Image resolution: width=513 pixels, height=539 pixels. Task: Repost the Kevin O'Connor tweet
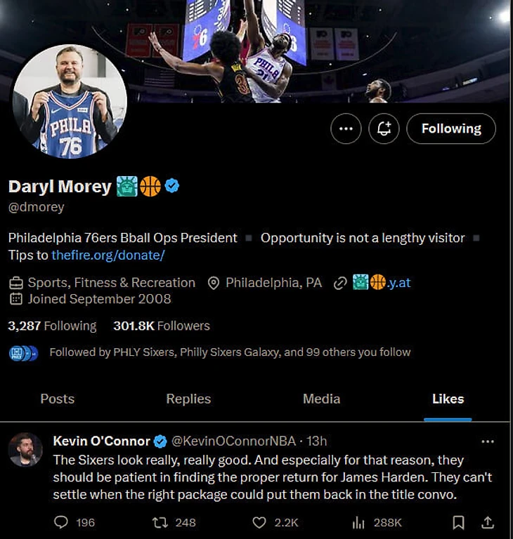click(x=160, y=523)
